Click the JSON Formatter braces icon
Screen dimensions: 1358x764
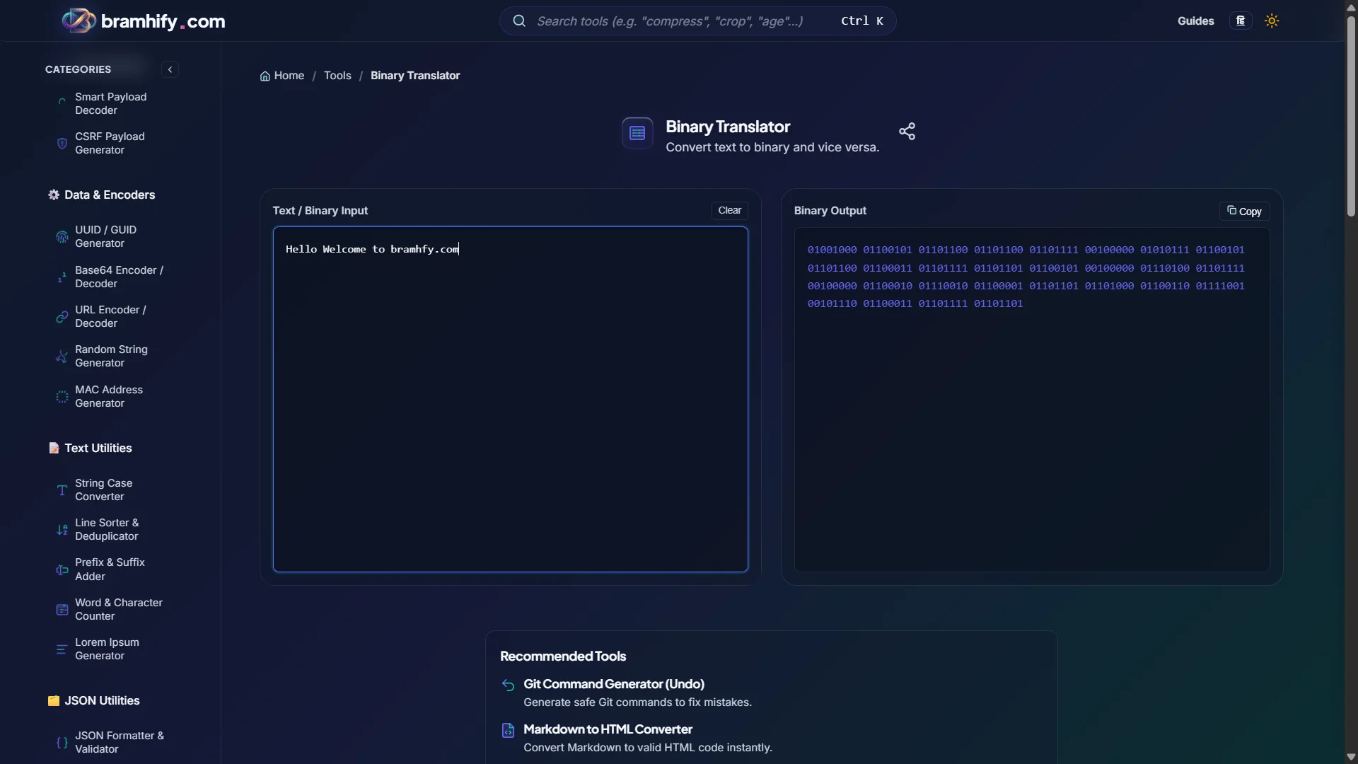62,743
